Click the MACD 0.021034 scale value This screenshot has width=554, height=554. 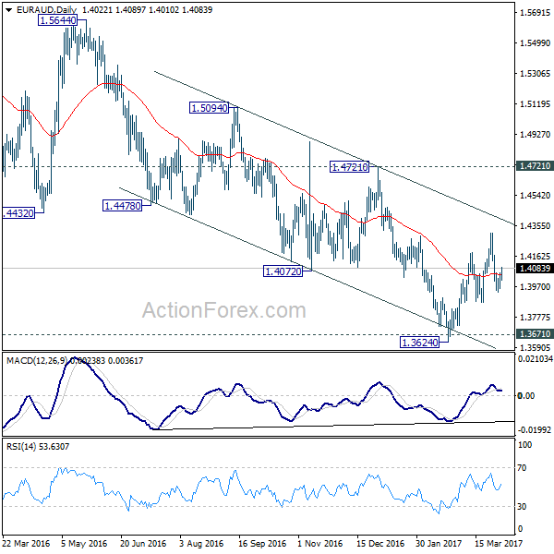(x=535, y=359)
